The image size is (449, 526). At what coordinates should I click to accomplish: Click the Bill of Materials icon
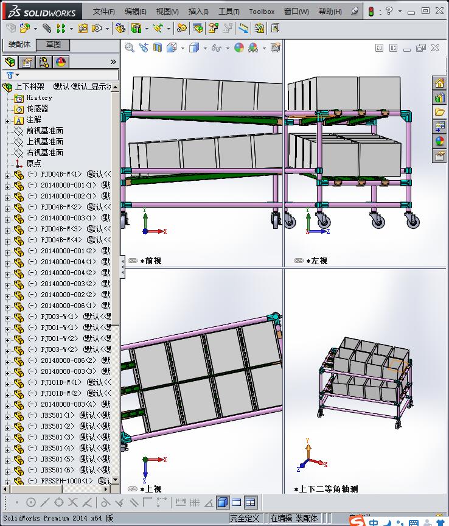click(x=198, y=29)
